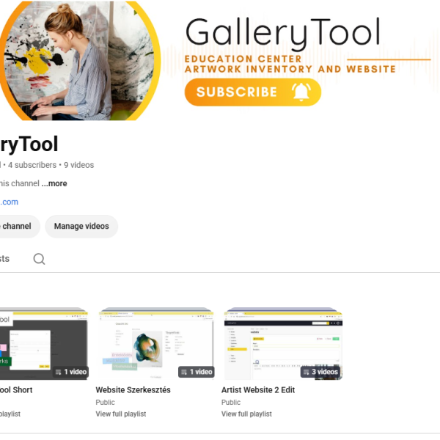The width and height of the screenshot is (440, 440).
Task: Click the channel search magnifier icon
Action: pos(39,259)
